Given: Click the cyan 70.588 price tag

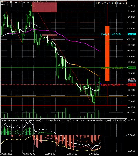Looking at the screenshot, I should [132, 34].
